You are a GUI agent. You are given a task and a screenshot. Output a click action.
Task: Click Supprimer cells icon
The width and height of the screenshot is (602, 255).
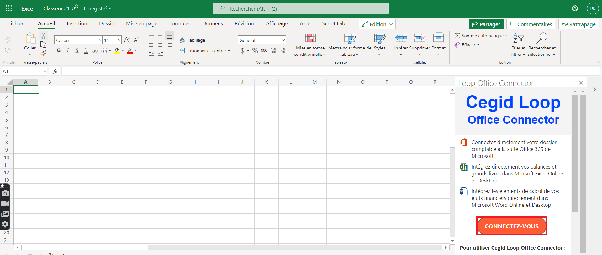[x=420, y=38]
